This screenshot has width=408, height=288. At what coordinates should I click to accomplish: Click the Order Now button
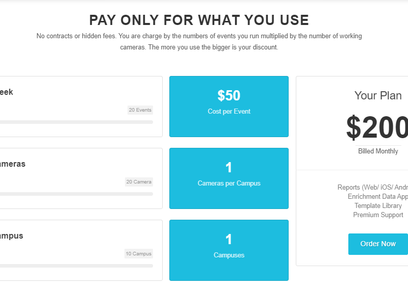pyautogui.click(x=378, y=244)
